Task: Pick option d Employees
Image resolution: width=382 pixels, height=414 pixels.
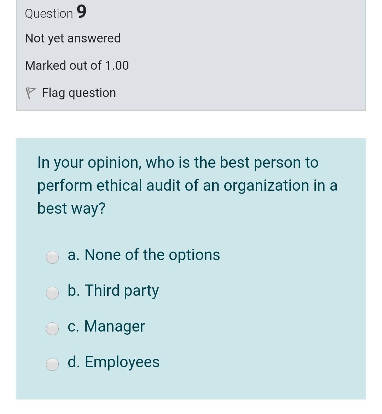Action: coord(52,364)
